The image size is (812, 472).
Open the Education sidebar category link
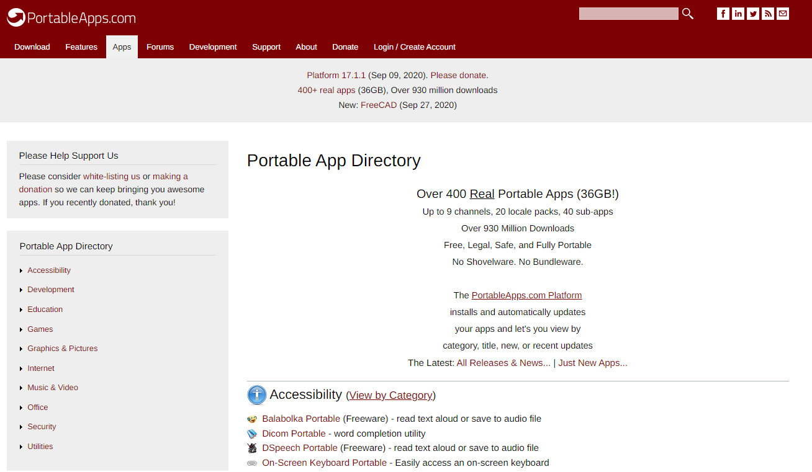pyautogui.click(x=45, y=309)
